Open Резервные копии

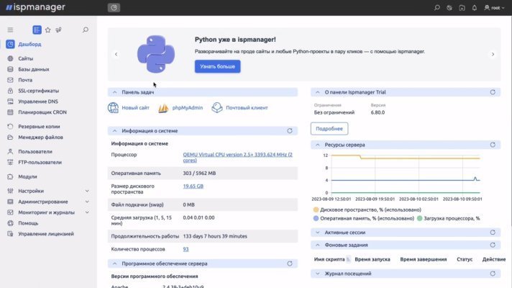point(39,127)
